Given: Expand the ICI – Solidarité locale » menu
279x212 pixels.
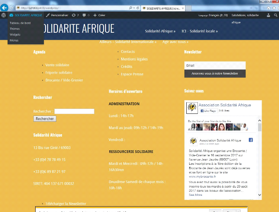Looking at the screenshot, I should (x=200, y=31).
